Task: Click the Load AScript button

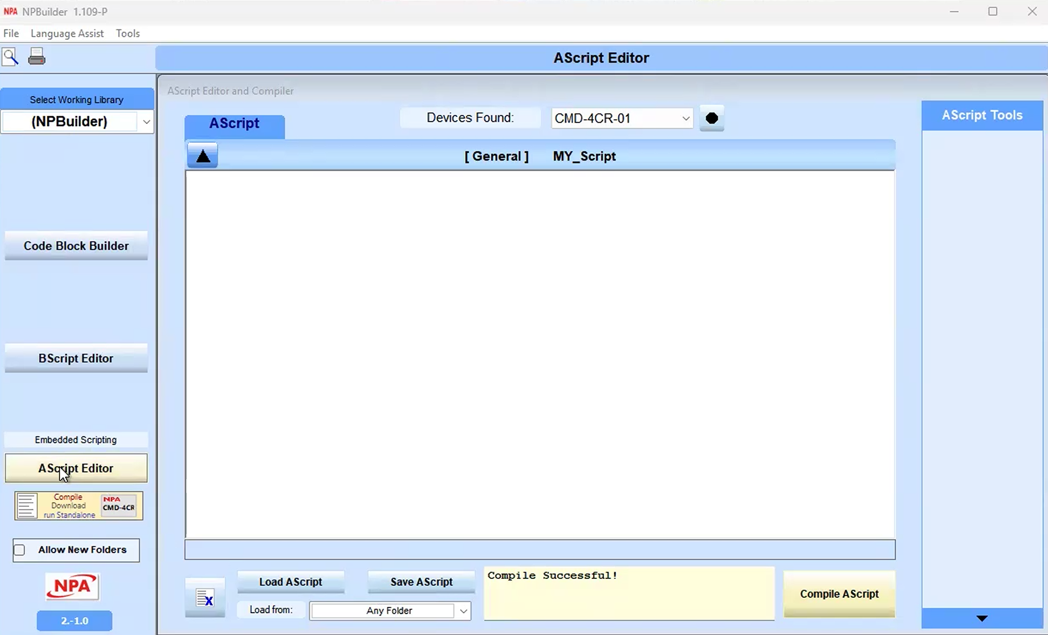Action: (291, 582)
